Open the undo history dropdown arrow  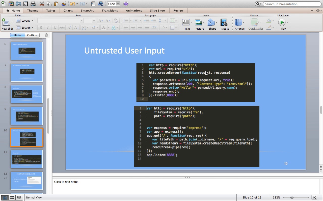[77, 4]
